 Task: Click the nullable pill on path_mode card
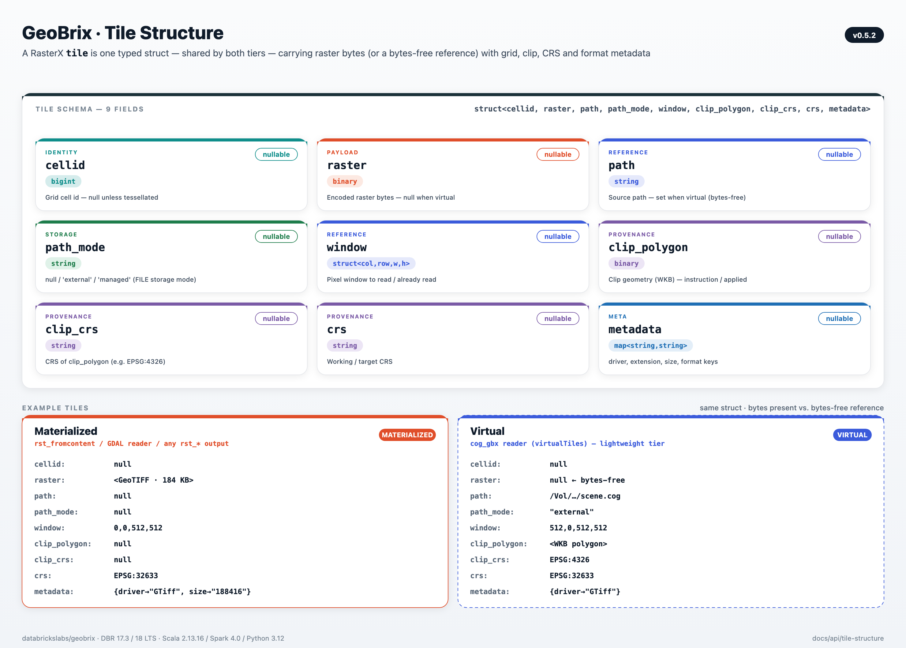276,237
